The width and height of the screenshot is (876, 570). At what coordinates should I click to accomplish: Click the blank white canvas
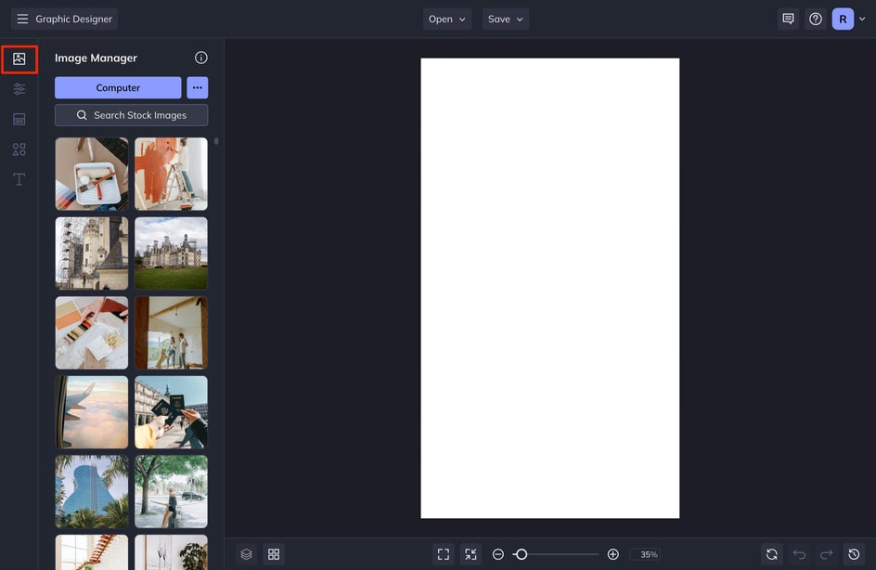pos(549,289)
